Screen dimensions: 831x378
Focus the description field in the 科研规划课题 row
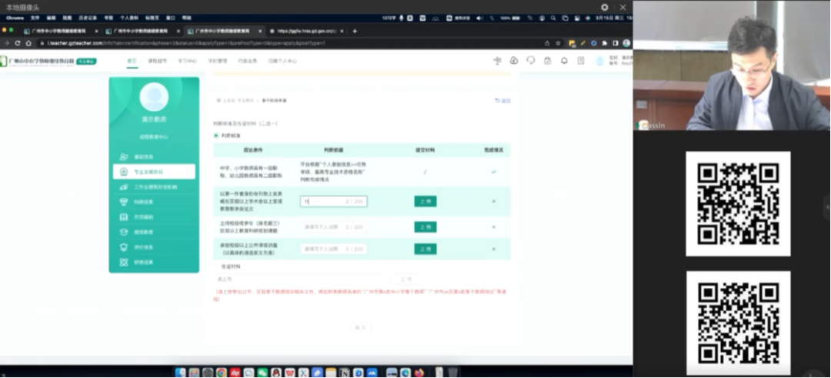(x=333, y=227)
